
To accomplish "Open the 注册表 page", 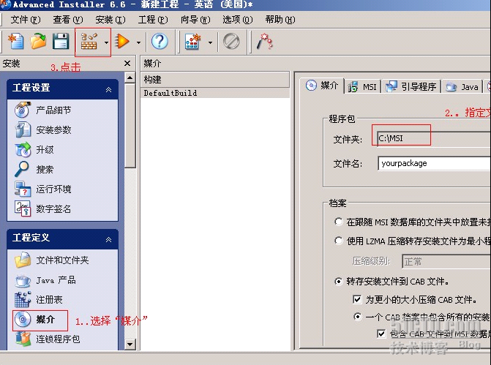I will tap(39, 300).
